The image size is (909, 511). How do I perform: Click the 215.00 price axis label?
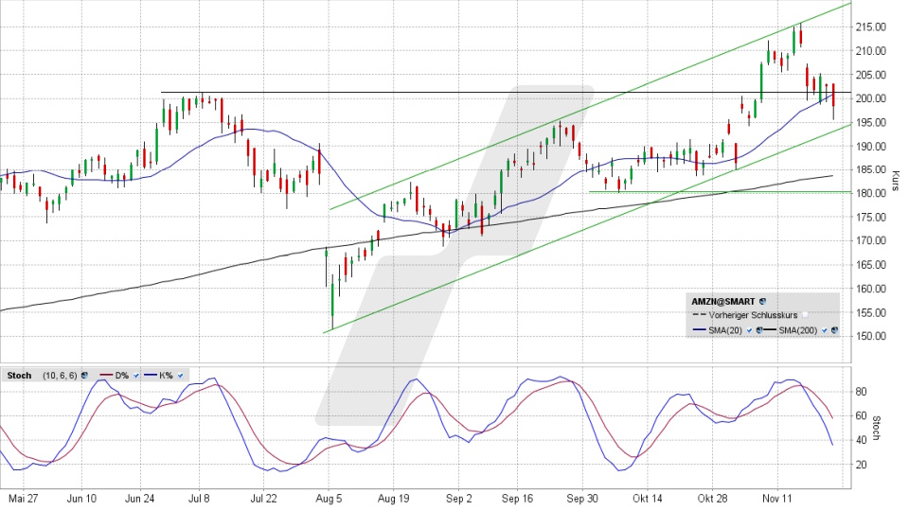[x=871, y=26]
